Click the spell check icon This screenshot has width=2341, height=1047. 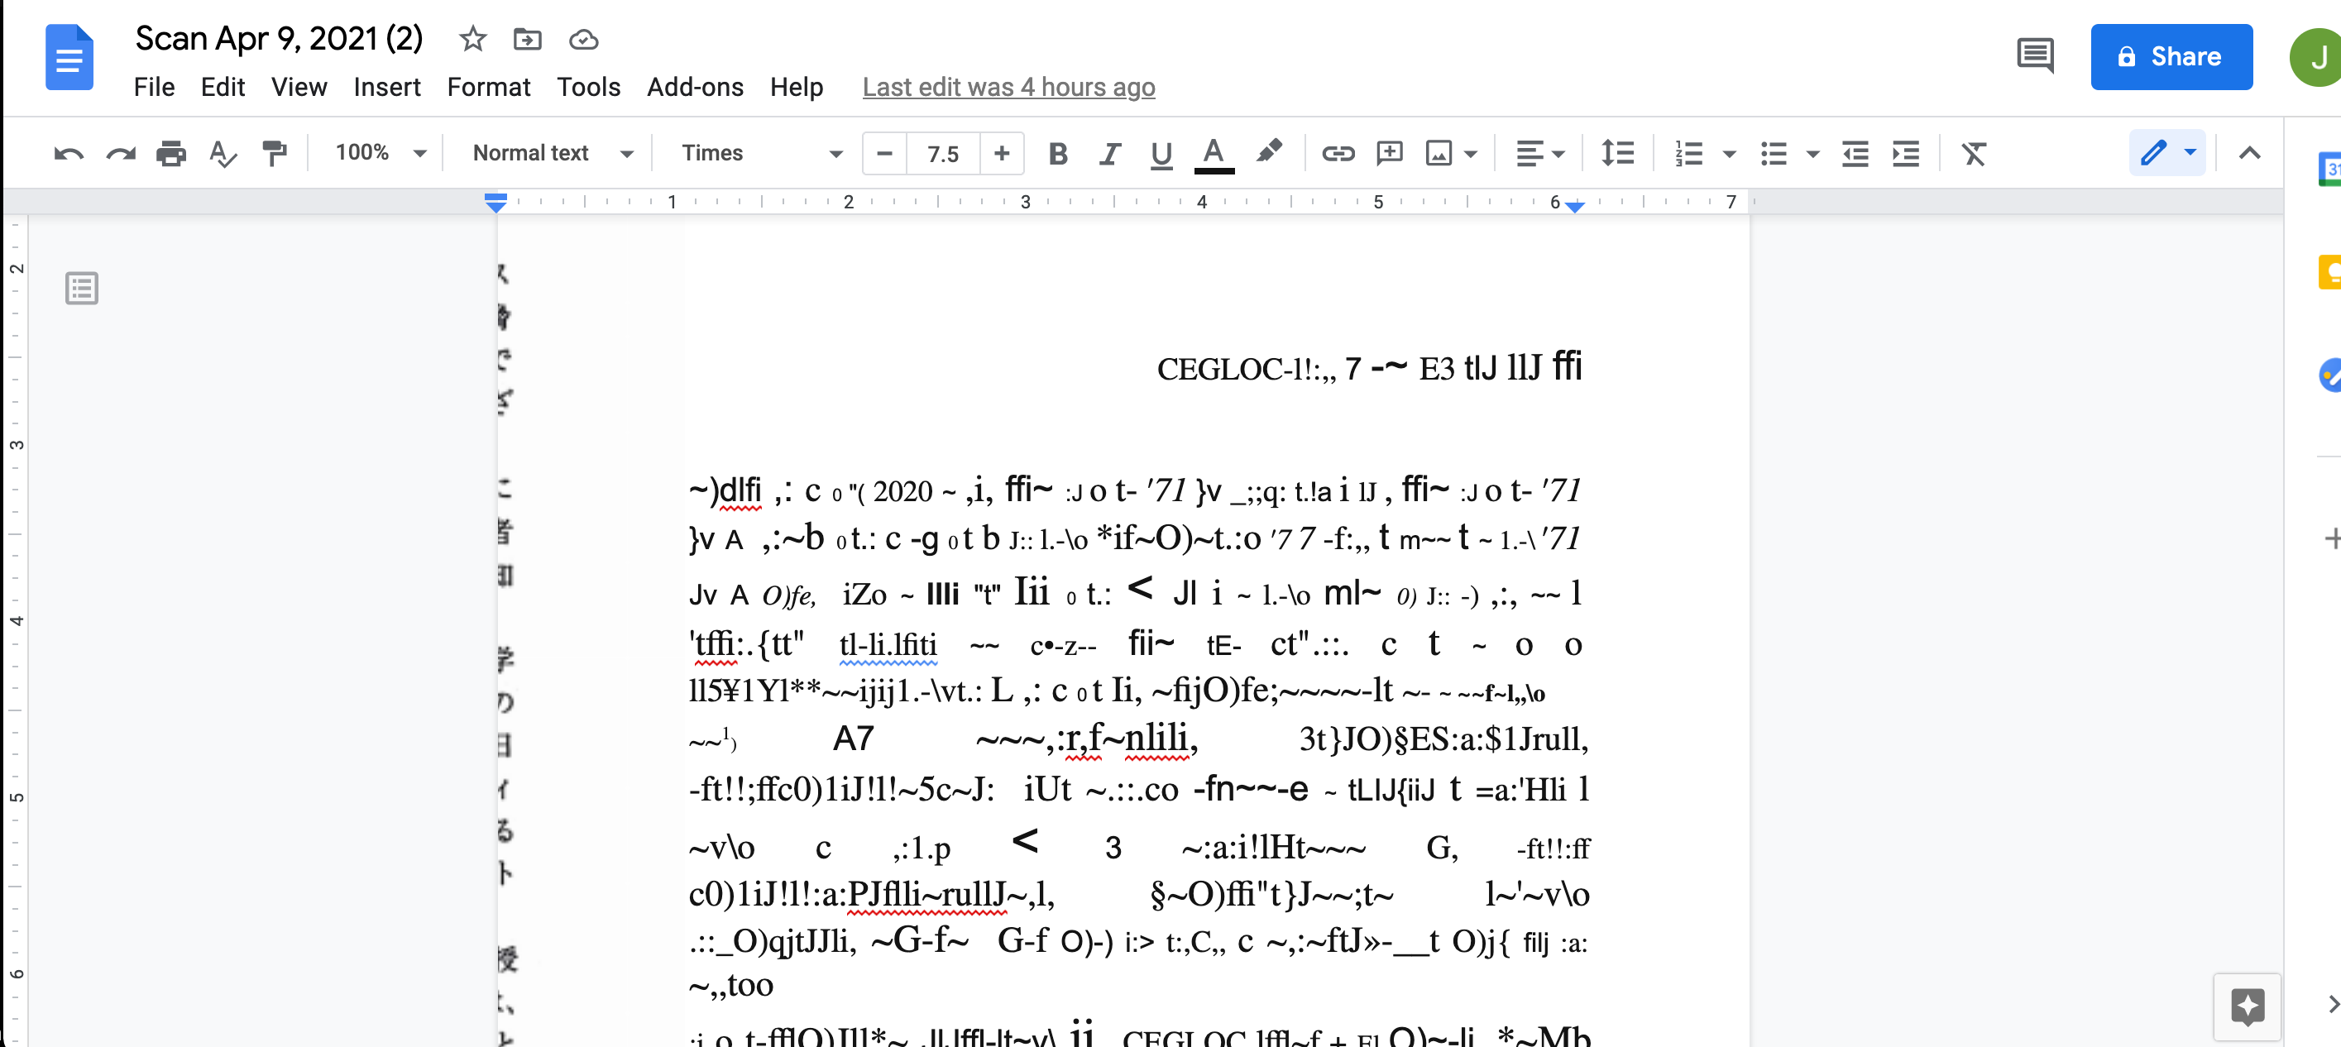[222, 153]
